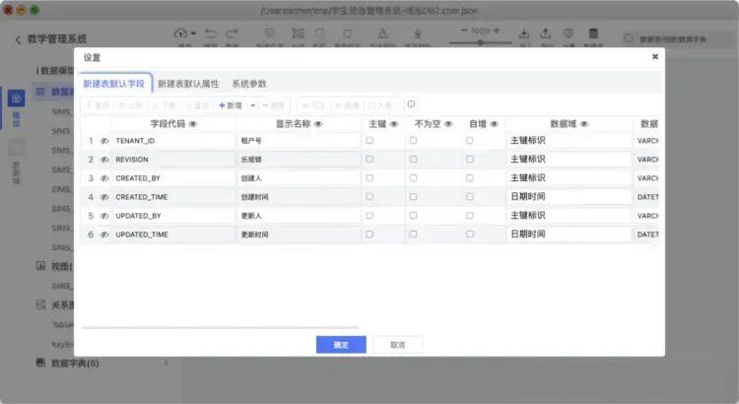Click the info icon in the dialog toolbar
This screenshot has width=739, height=404.
(x=411, y=104)
